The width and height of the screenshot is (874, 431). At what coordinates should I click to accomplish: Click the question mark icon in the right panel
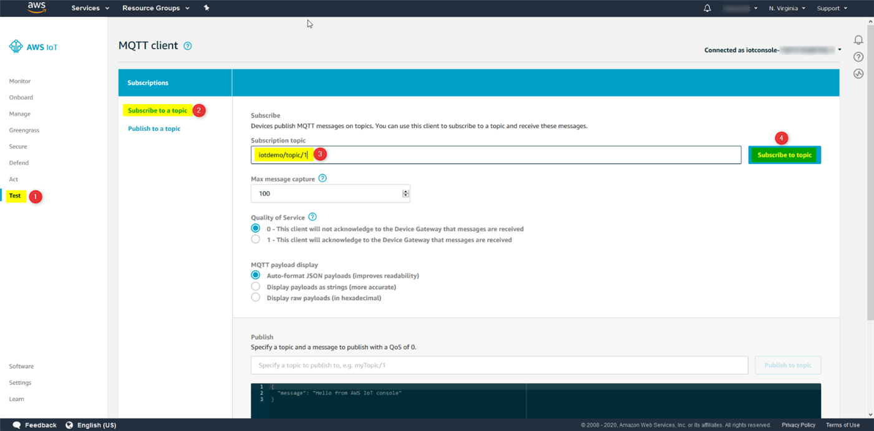[858, 57]
